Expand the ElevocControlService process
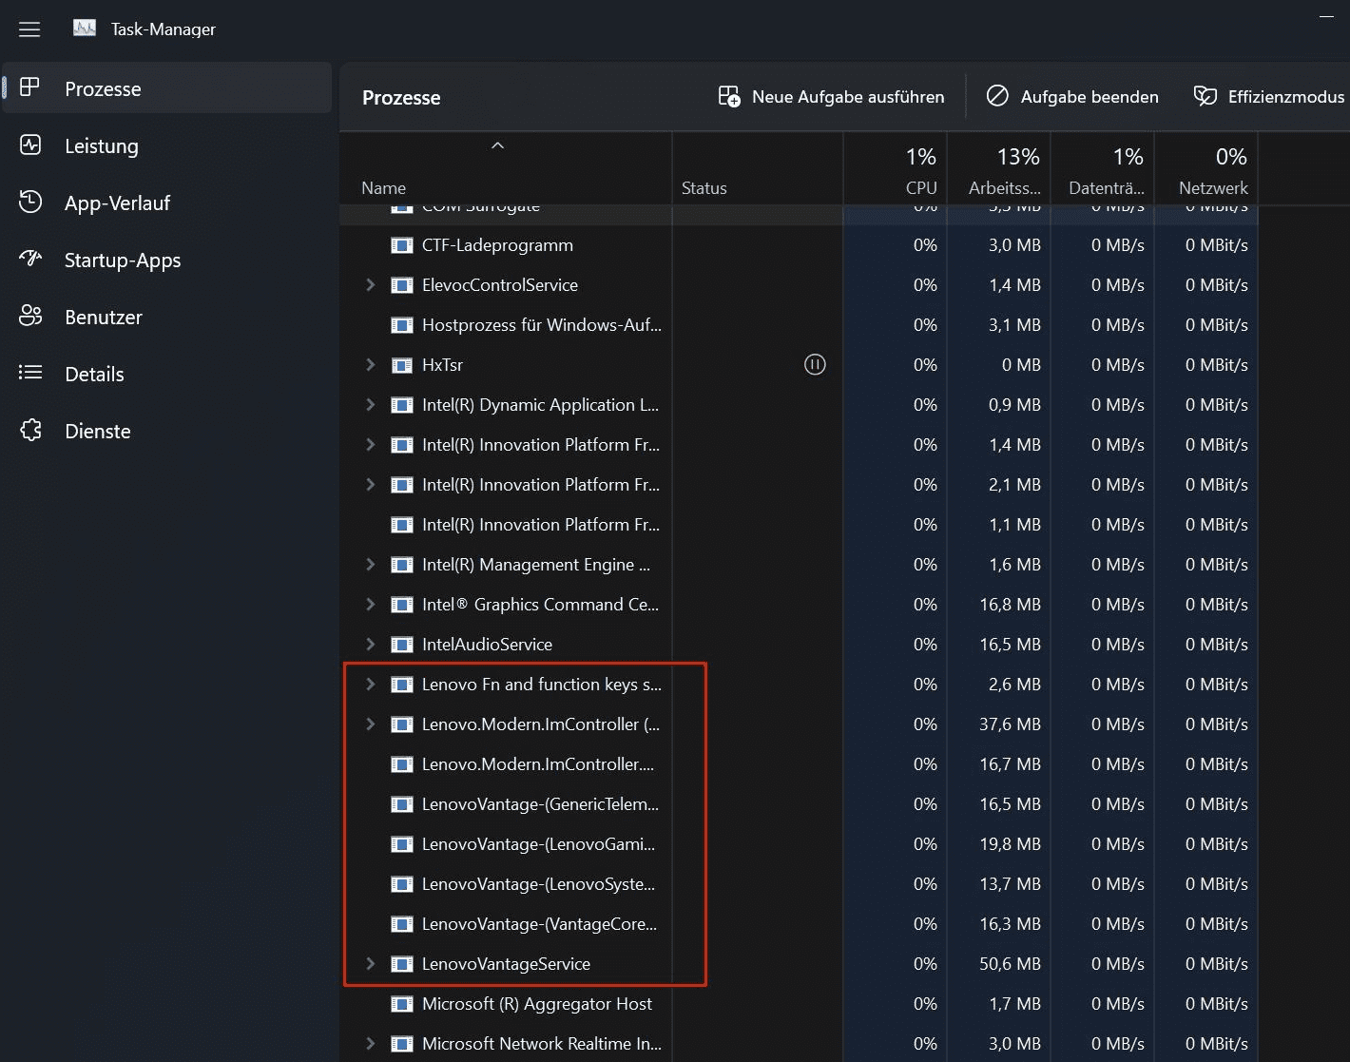Viewport: 1350px width, 1062px height. (x=371, y=284)
